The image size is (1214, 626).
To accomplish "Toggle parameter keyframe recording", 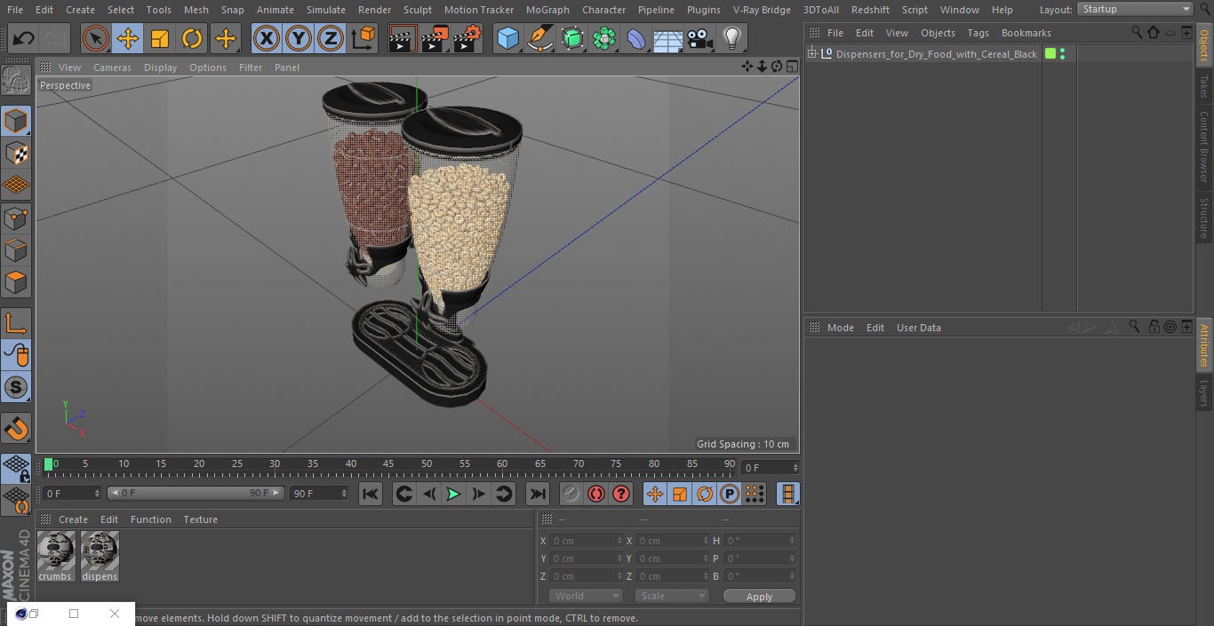I will [730, 494].
